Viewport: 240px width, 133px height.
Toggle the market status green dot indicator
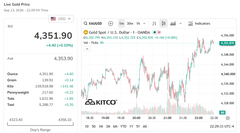(x=155, y=32)
